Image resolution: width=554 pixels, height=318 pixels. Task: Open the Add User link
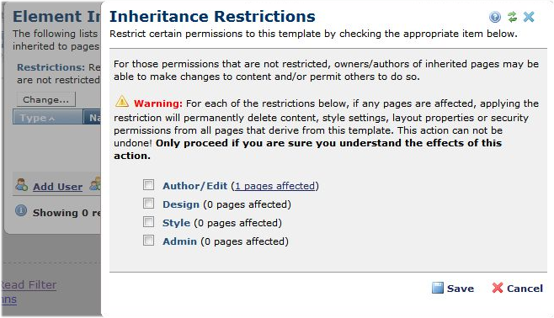click(57, 187)
